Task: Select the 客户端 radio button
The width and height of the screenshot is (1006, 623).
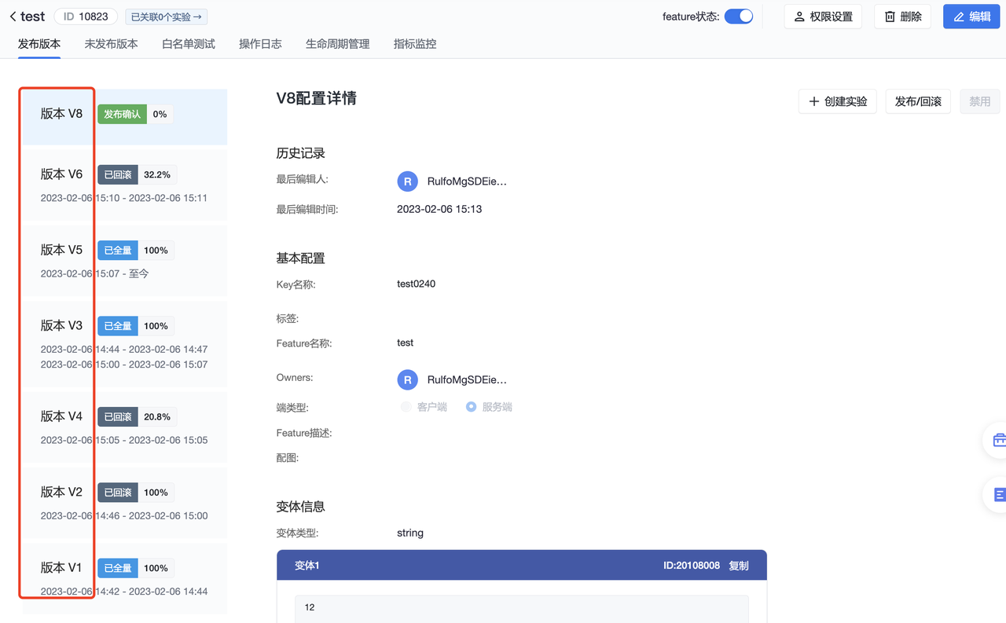Action: (406, 407)
